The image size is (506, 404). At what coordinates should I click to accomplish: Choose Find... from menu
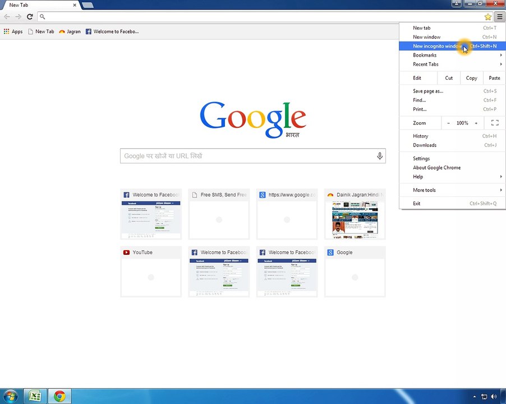[x=452, y=100]
